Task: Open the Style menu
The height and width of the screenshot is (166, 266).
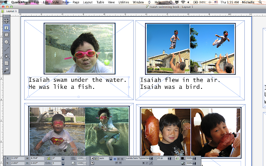Action: pyautogui.click(x=55, y=2)
